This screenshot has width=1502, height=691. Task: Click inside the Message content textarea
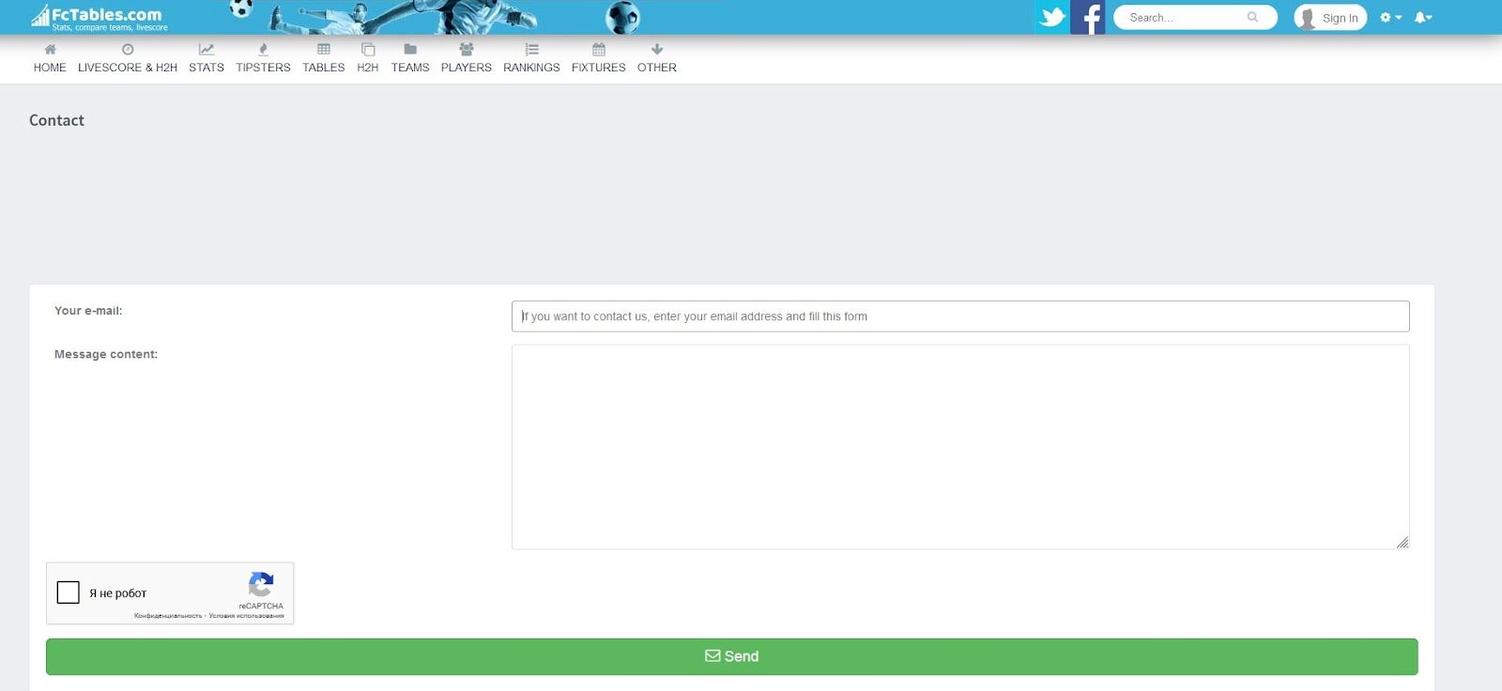[960, 447]
